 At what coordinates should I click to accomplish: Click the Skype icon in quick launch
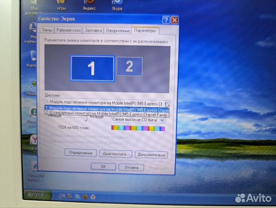pos(78,196)
